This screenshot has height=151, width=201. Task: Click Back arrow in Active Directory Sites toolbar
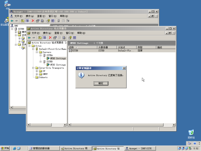(29, 38)
